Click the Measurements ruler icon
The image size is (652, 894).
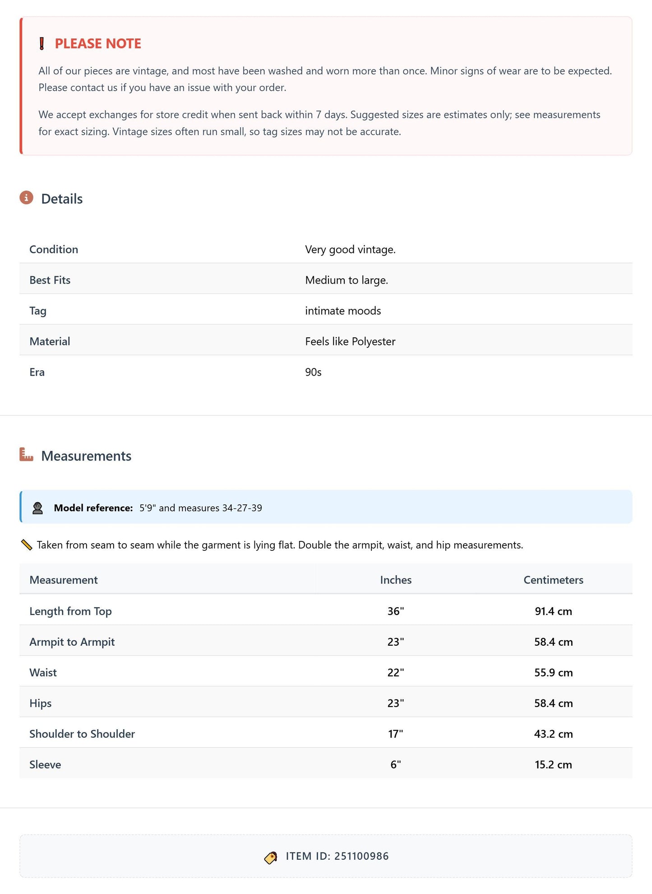[27, 455]
